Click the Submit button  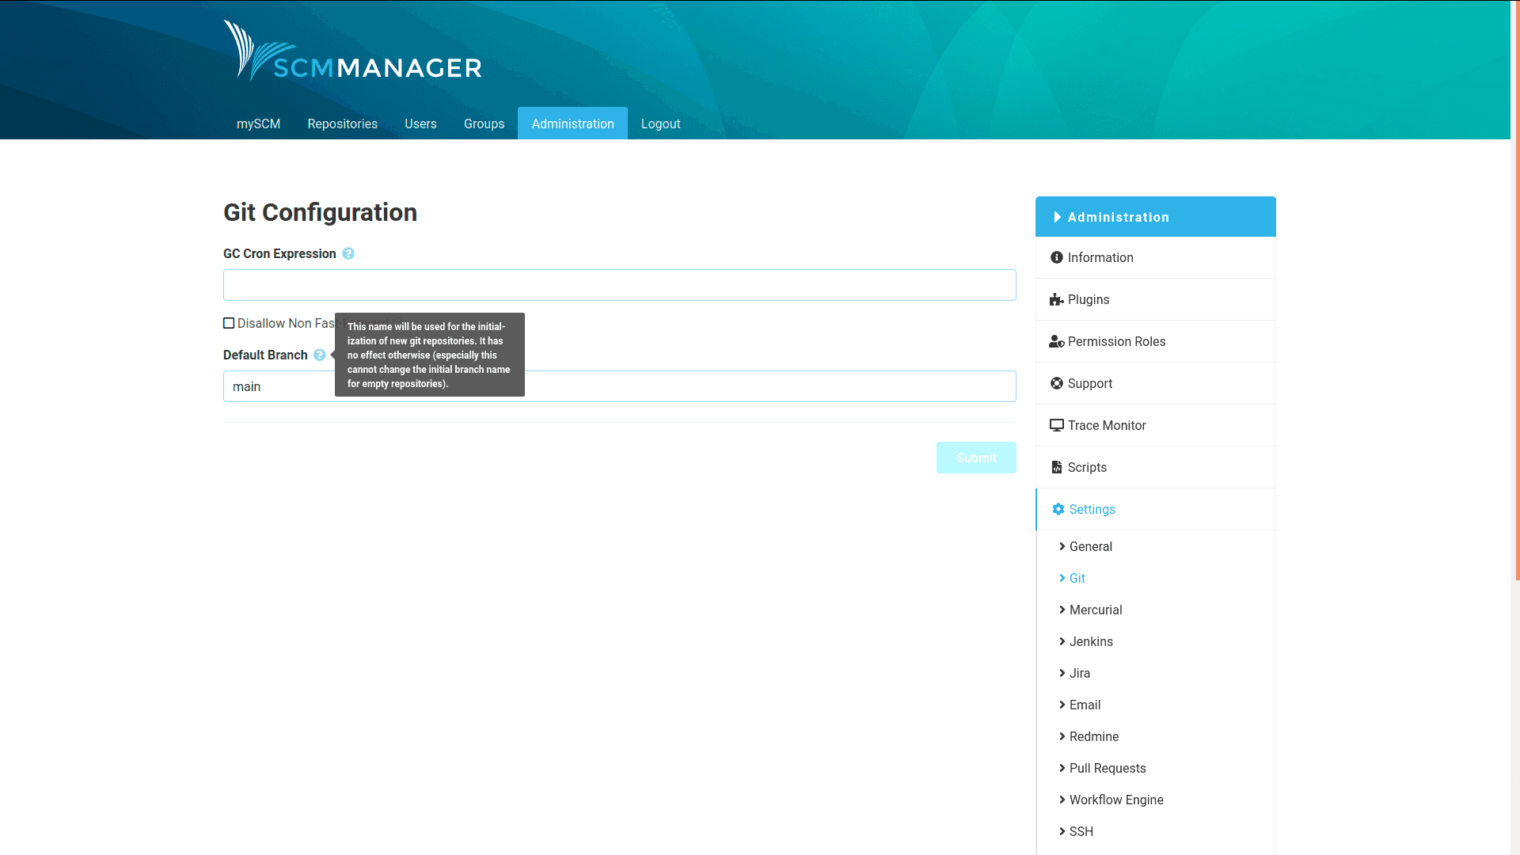pos(976,458)
